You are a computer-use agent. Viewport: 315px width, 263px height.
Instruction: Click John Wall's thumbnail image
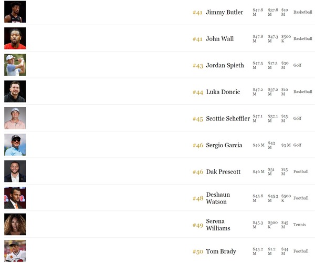click(x=15, y=38)
